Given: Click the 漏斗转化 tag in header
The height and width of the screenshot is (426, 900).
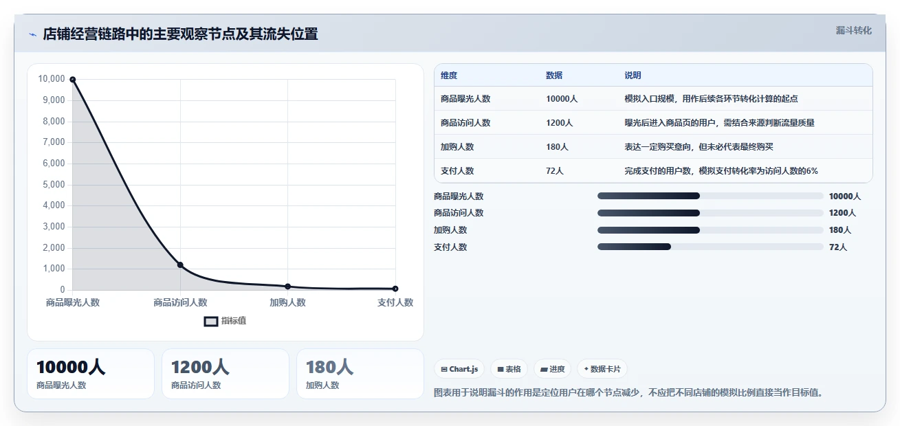Looking at the screenshot, I should (853, 30).
